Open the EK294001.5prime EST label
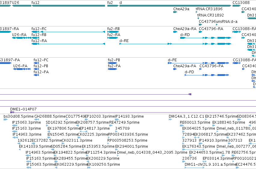Image resolution: width=256 pixels, height=169 pixels. click(x=131, y=146)
